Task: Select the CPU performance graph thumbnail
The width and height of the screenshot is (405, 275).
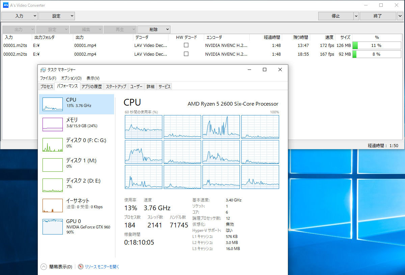Action: [x=53, y=104]
